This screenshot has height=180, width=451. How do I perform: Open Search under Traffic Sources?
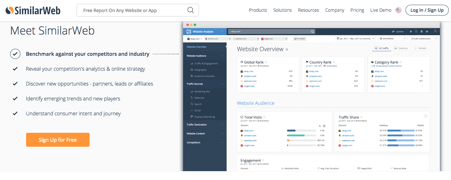click(x=196, y=104)
